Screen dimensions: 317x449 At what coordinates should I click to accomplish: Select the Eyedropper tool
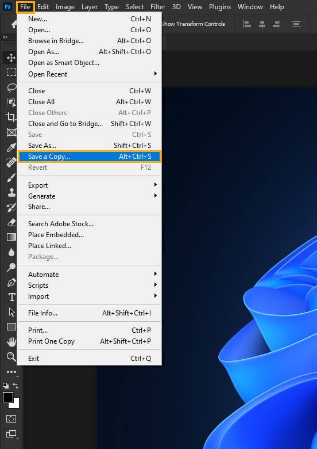click(11, 147)
